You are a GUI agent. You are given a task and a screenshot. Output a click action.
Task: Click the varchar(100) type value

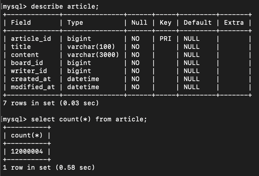[91, 47]
